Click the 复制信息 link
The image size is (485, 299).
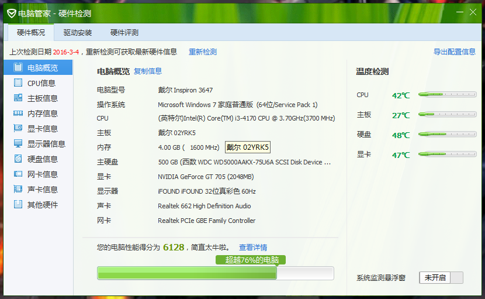click(148, 71)
